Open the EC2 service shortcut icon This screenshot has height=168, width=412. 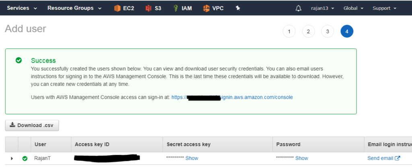coord(117,8)
